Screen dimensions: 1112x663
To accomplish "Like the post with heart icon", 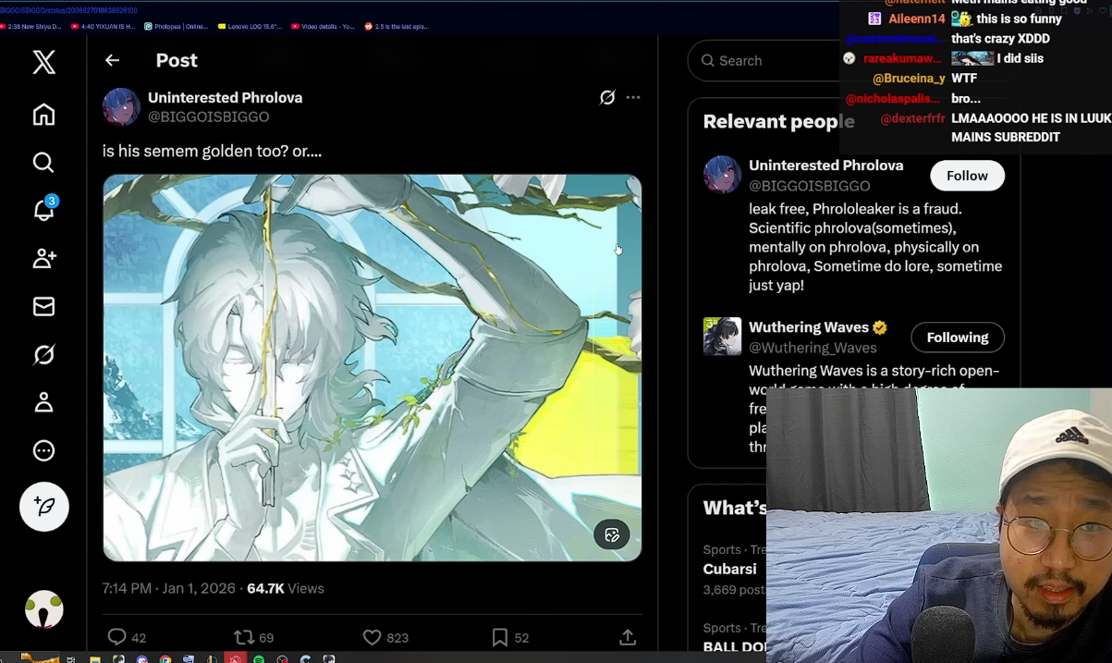I will coord(372,637).
